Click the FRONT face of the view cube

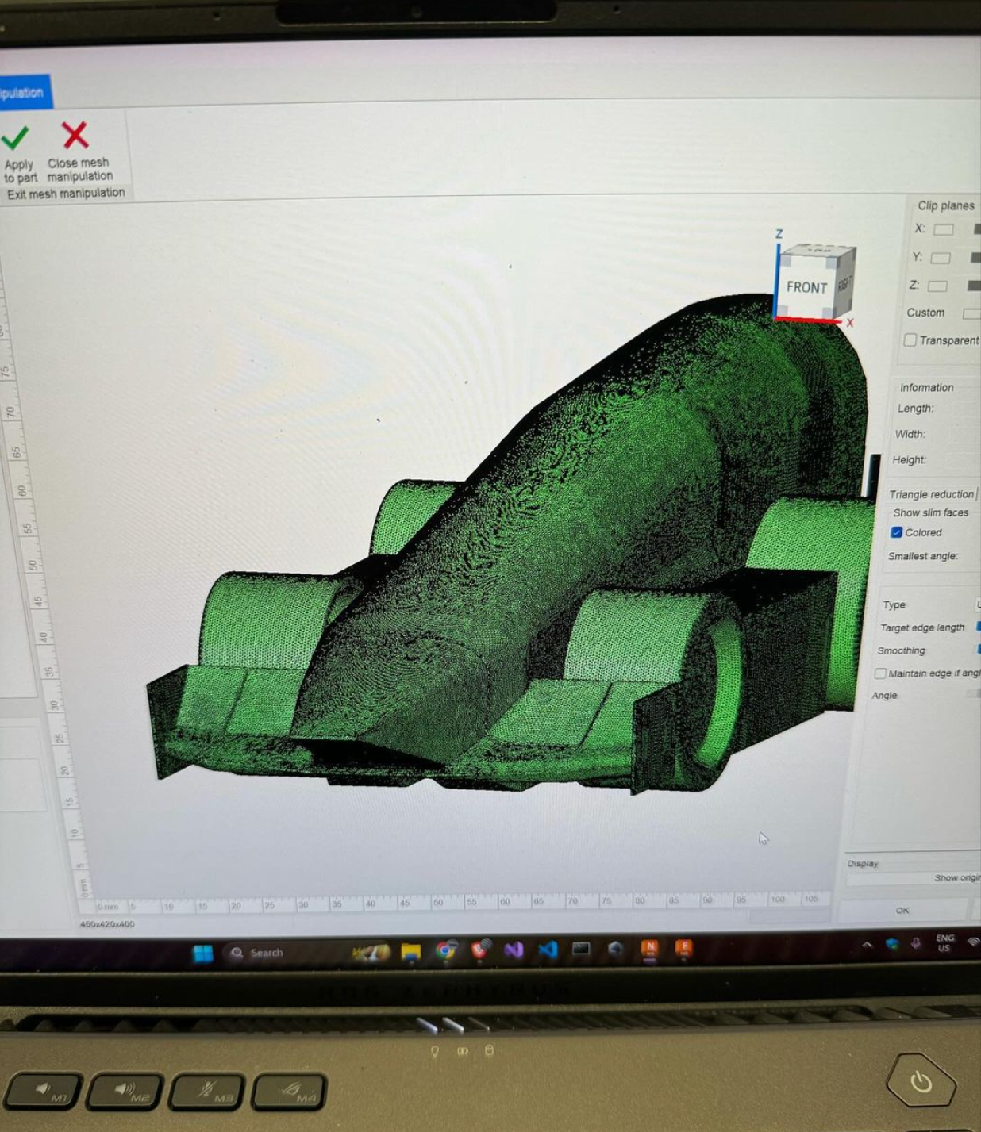click(806, 287)
